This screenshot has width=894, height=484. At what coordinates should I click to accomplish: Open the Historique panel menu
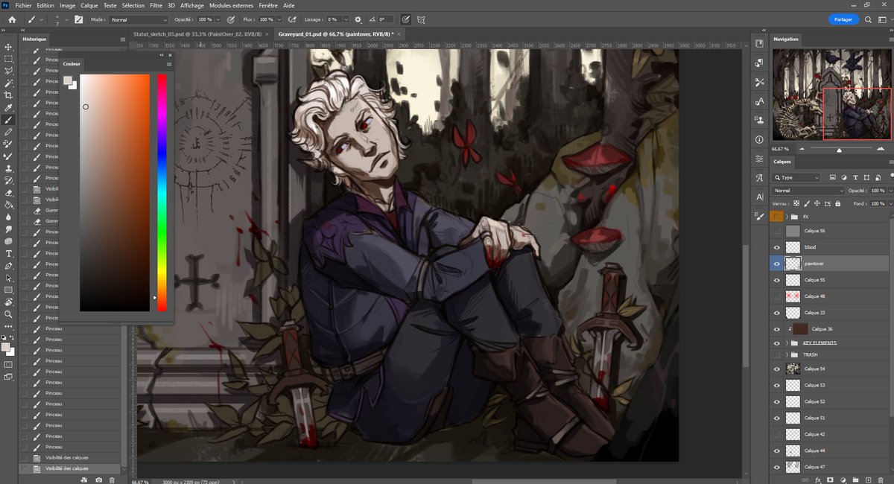click(x=123, y=39)
